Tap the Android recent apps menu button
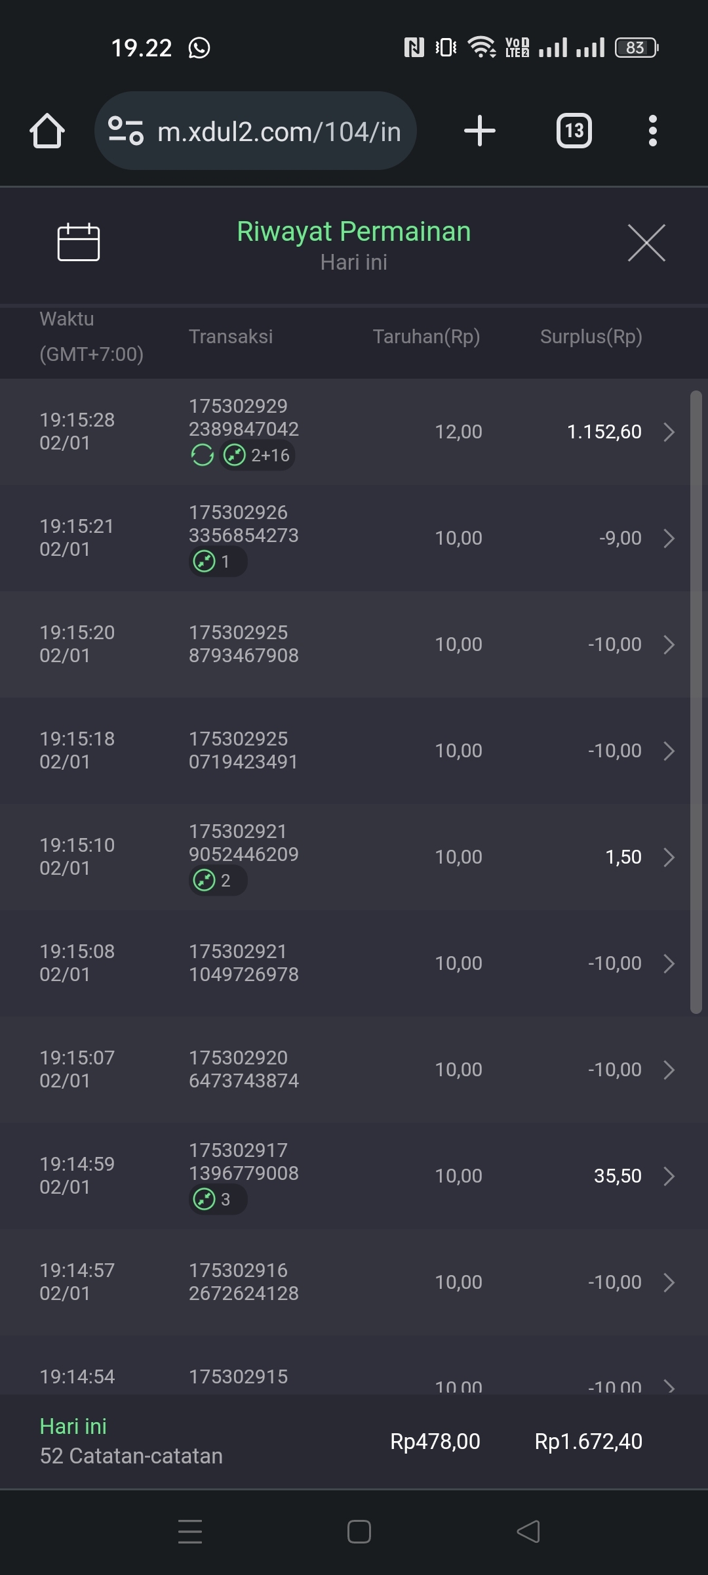 (190, 1532)
